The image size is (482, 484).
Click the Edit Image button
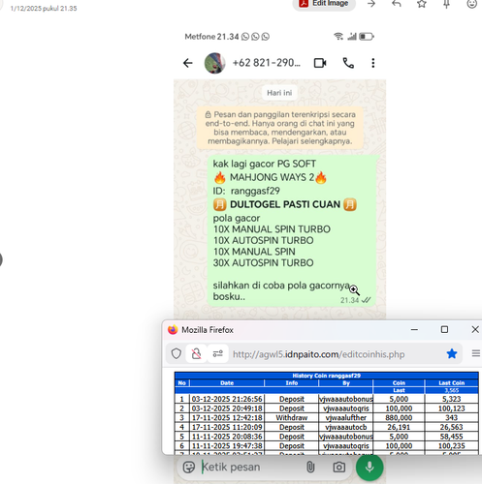coord(324,4)
